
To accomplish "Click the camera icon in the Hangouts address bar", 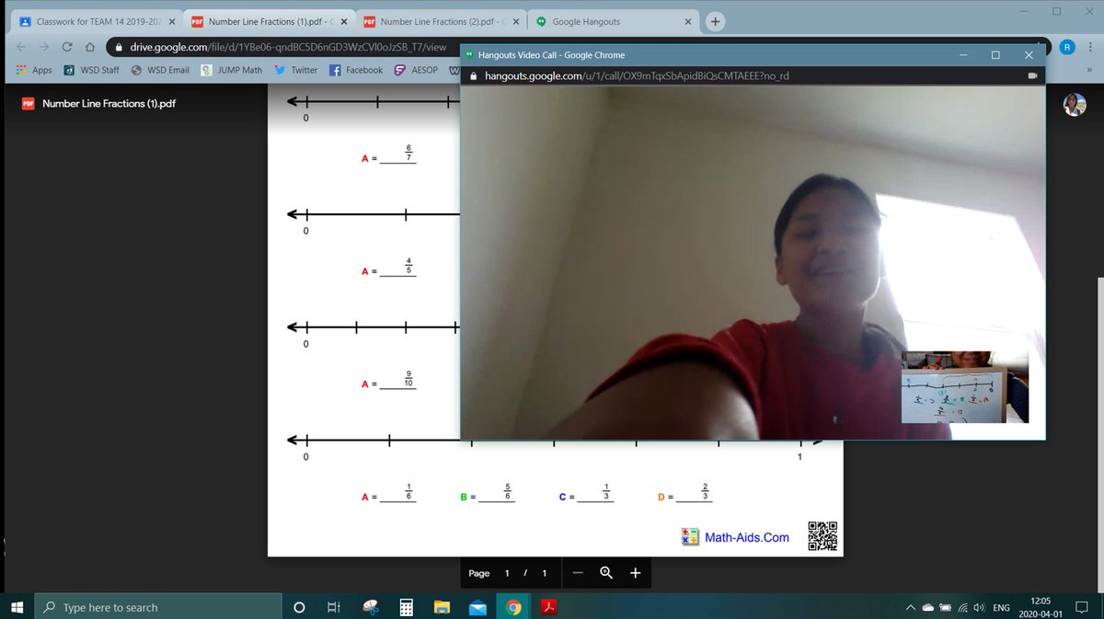I will (x=1032, y=76).
